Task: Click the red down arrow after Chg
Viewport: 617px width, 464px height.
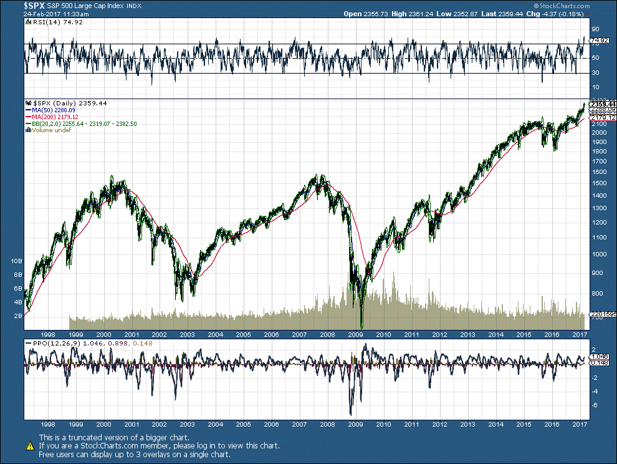Action: pos(588,14)
